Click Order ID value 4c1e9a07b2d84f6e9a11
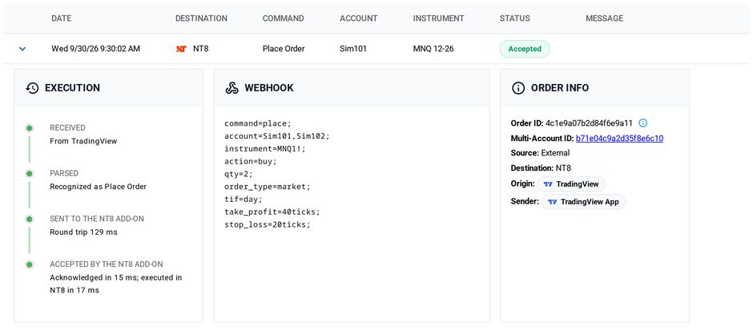 coord(590,123)
